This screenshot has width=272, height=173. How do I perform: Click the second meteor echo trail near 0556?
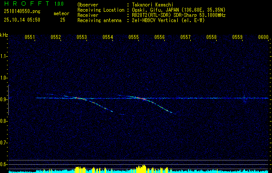147,104
